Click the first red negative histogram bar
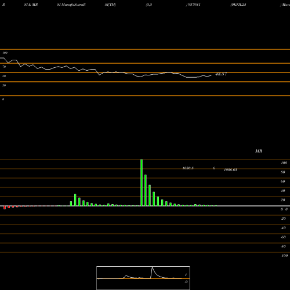The image size is (290, 290). [x=5, y=208]
